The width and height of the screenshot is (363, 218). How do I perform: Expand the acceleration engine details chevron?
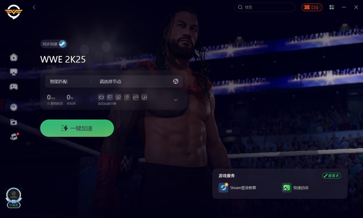(x=176, y=100)
